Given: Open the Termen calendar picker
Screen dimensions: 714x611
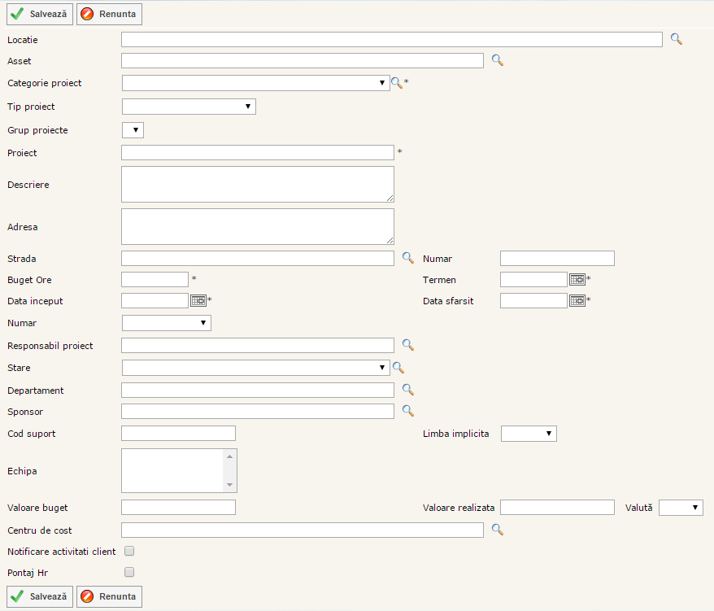Looking at the screenshot, I should (577, 279).
